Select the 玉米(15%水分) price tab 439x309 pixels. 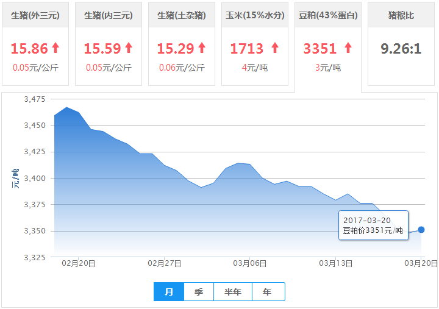point(255,44)
